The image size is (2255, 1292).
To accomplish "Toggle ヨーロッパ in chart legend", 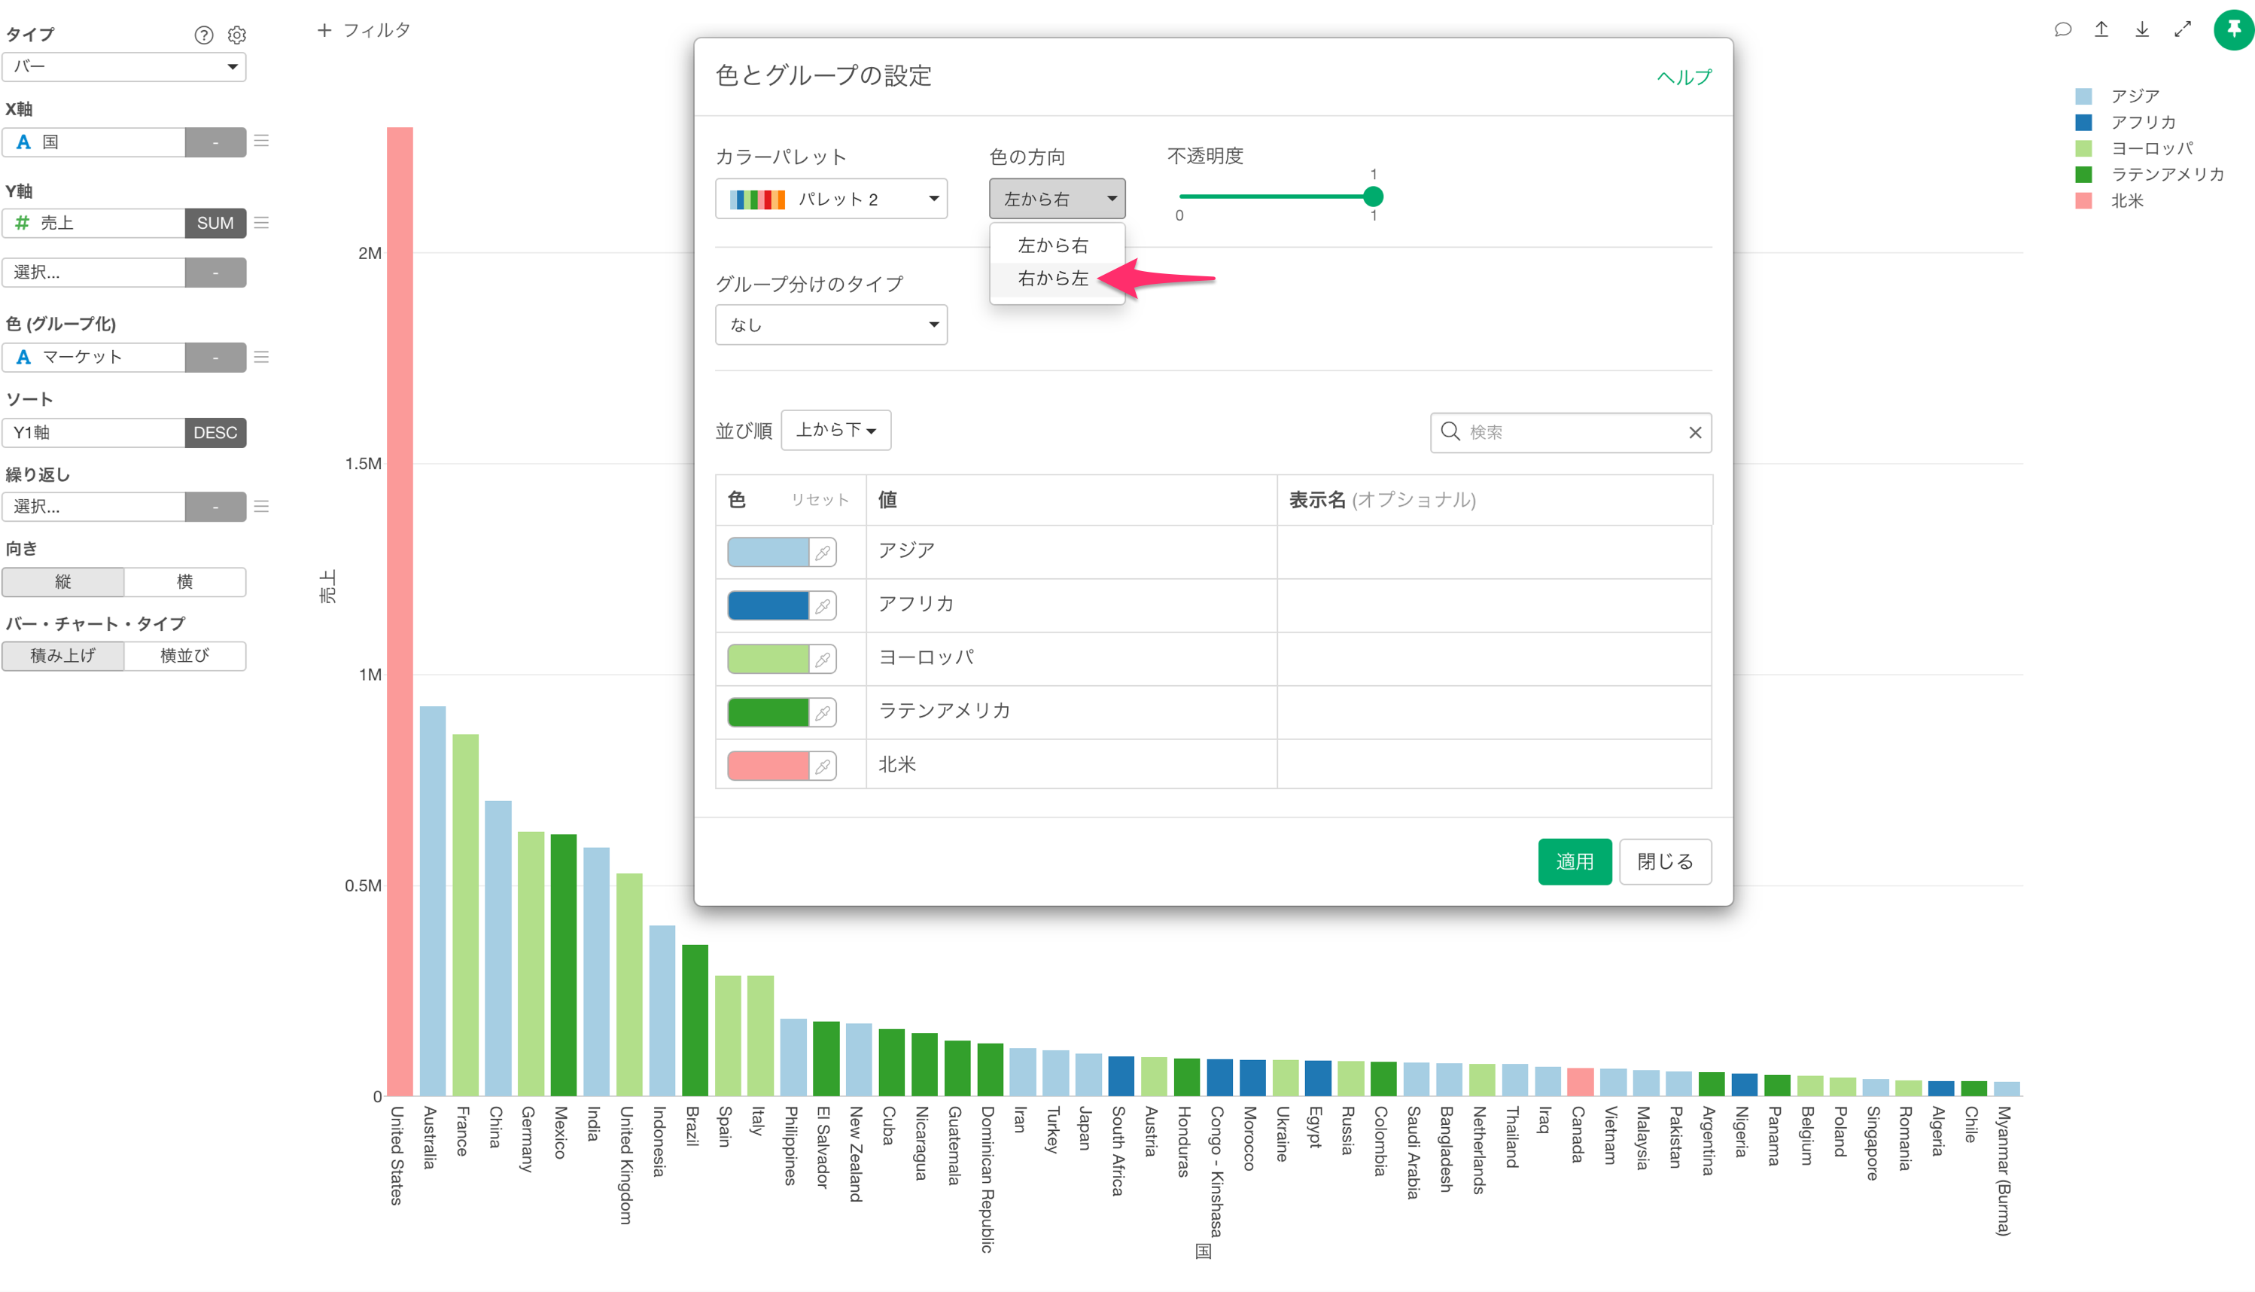I will coord(2135,148).
